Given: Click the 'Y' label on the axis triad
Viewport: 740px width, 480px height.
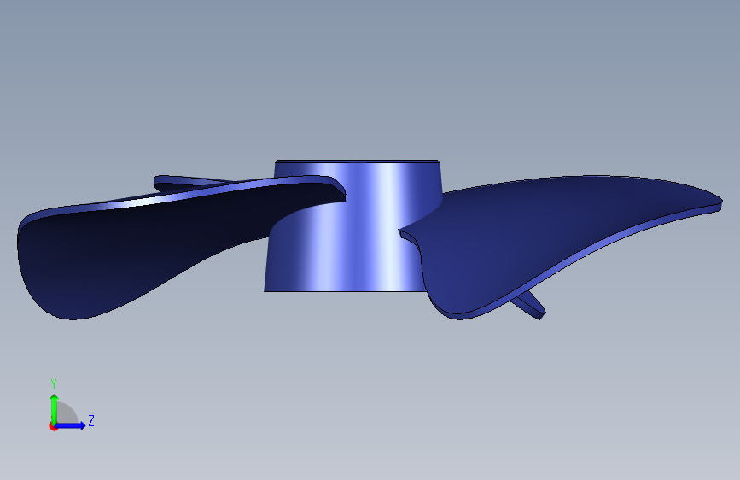Looking at the screenshot, I should (54, 384).
